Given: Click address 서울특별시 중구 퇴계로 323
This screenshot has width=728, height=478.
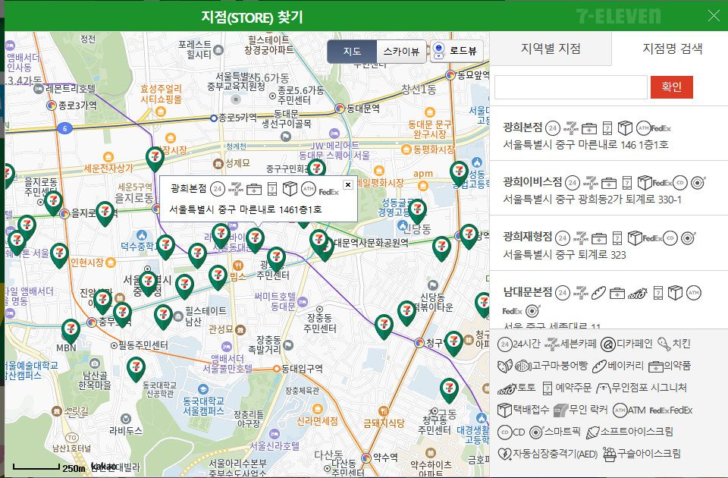Looking at the screenshot, I should [x=564, y=255].
